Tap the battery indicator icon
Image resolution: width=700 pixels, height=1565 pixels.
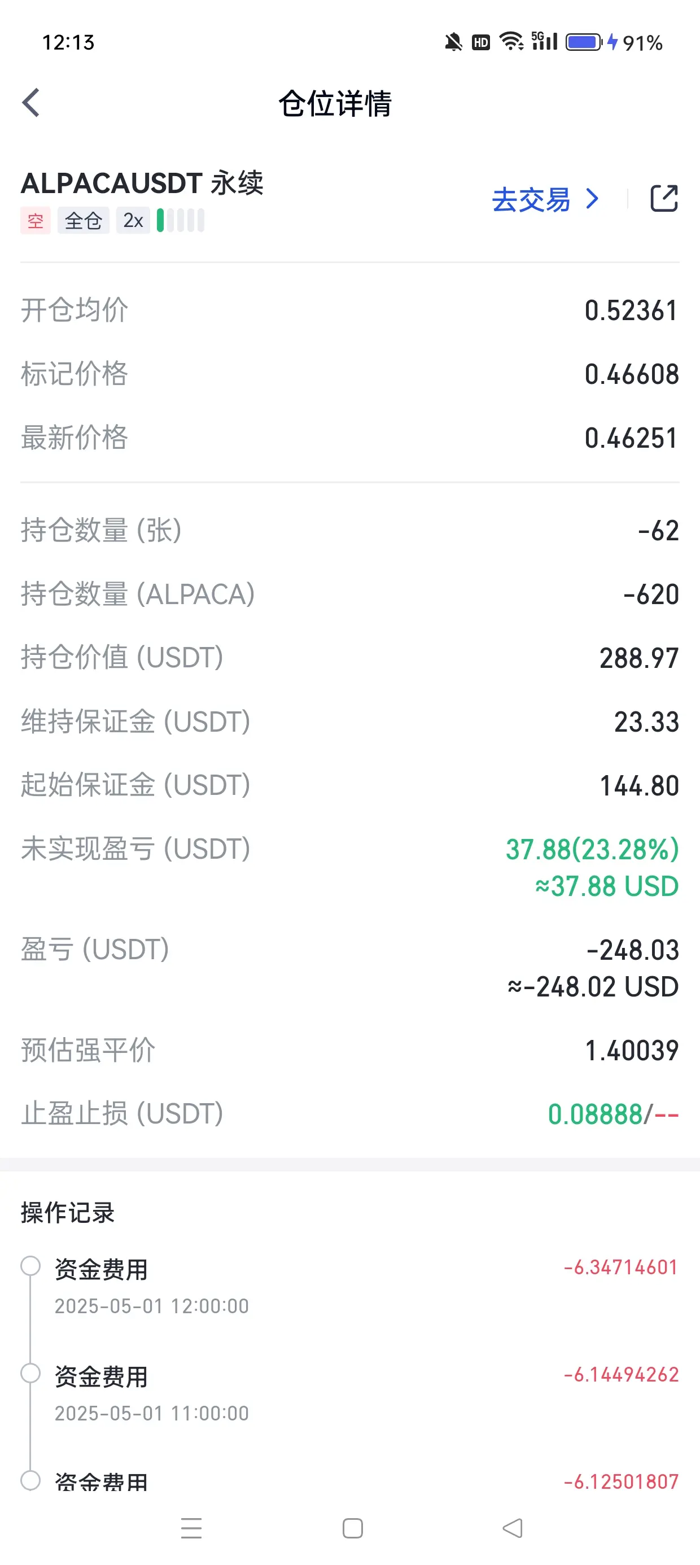click(x=584, y=42)
